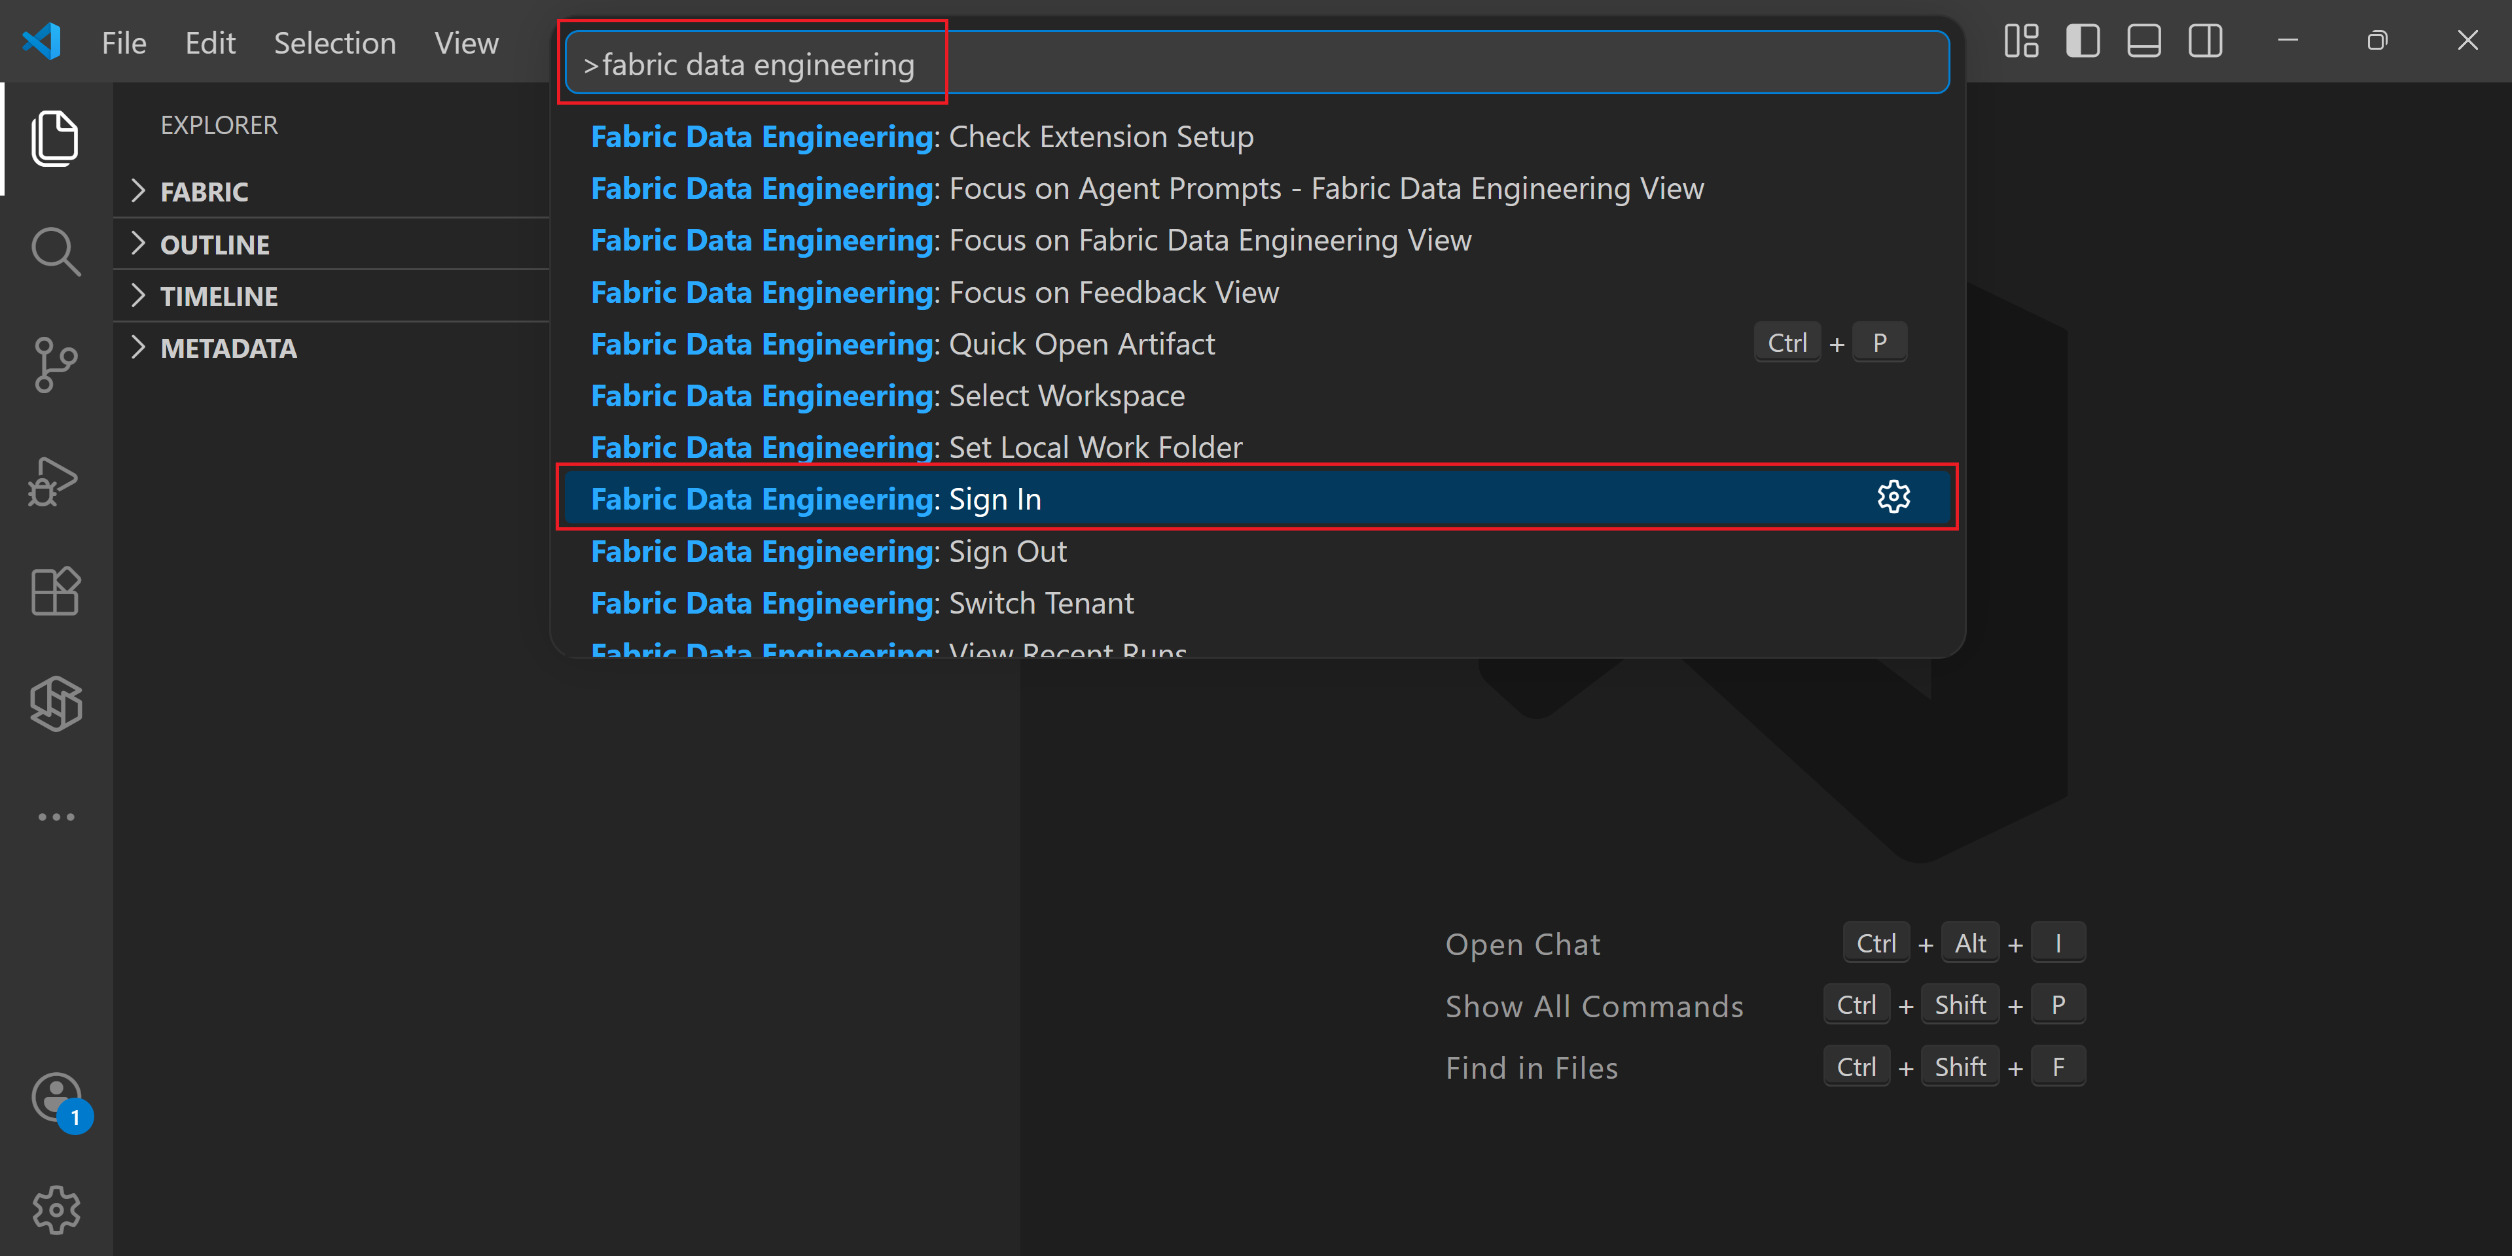The image size is (2512, 1256).
Task: Run Fabric Data Engineering: Sign In command
Action: point(995,499)
